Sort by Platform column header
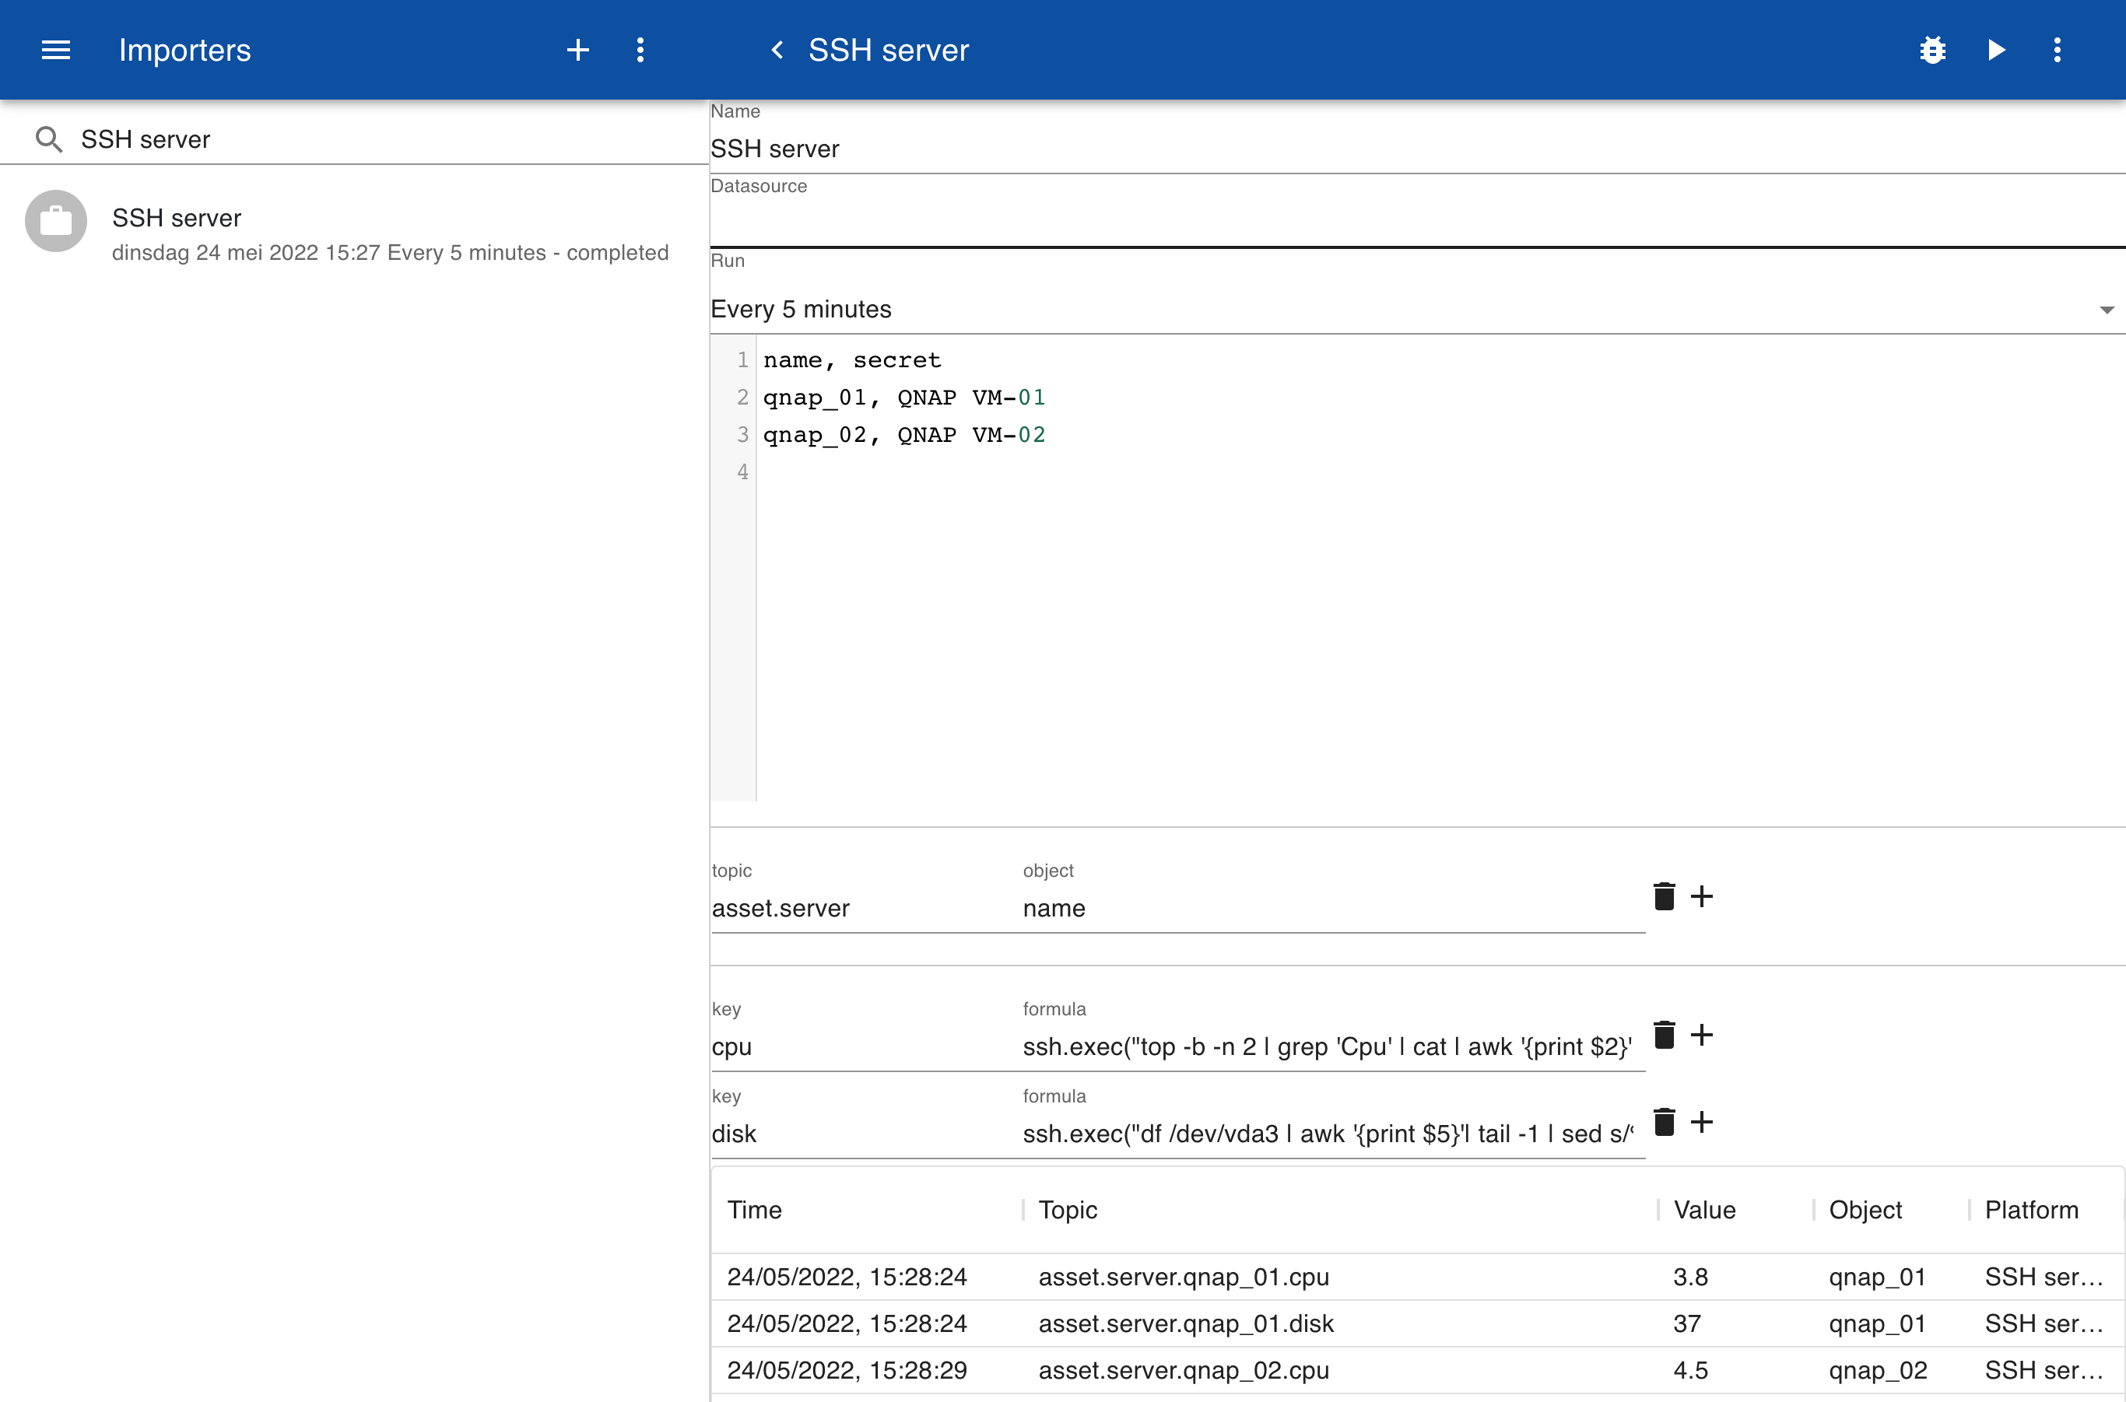This screenshot has width=2126, height=1402. point(2031,1210)
